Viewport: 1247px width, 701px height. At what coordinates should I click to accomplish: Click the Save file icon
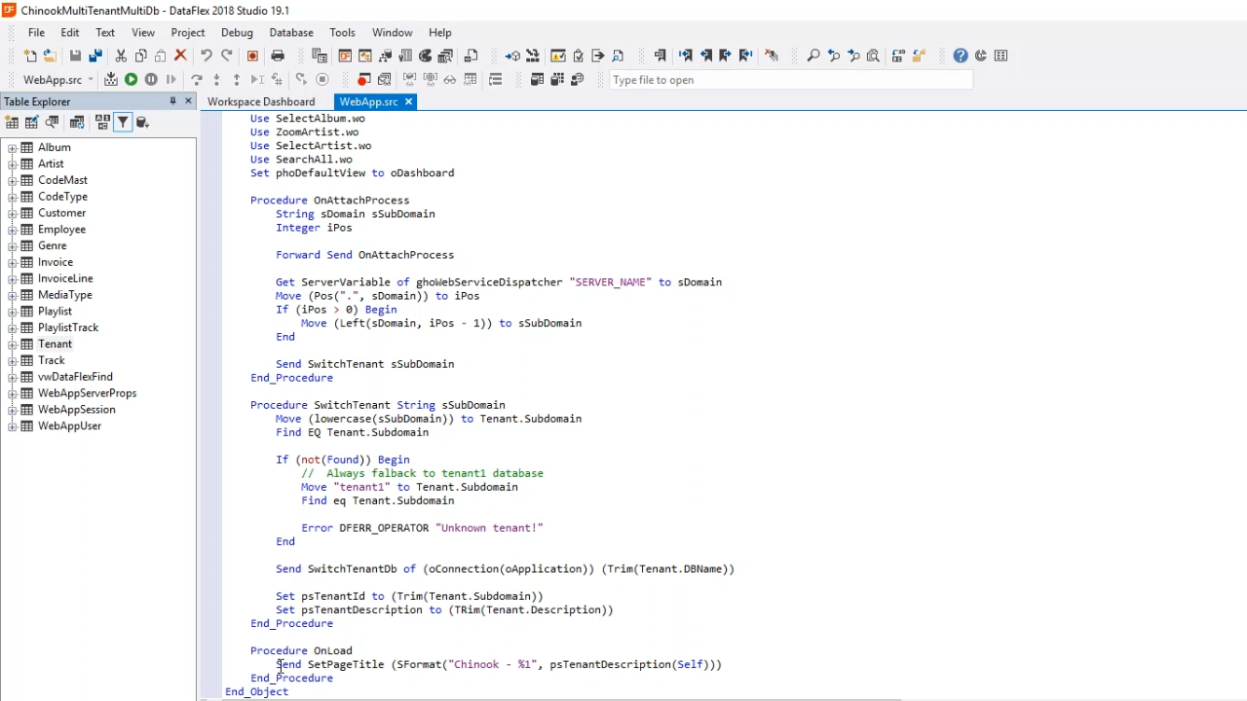click(75, 55)
